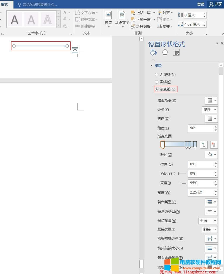Viewport: 224px width, 274px height.
Task: Open the layout options icon beside the line
Action: click(75, 50)
